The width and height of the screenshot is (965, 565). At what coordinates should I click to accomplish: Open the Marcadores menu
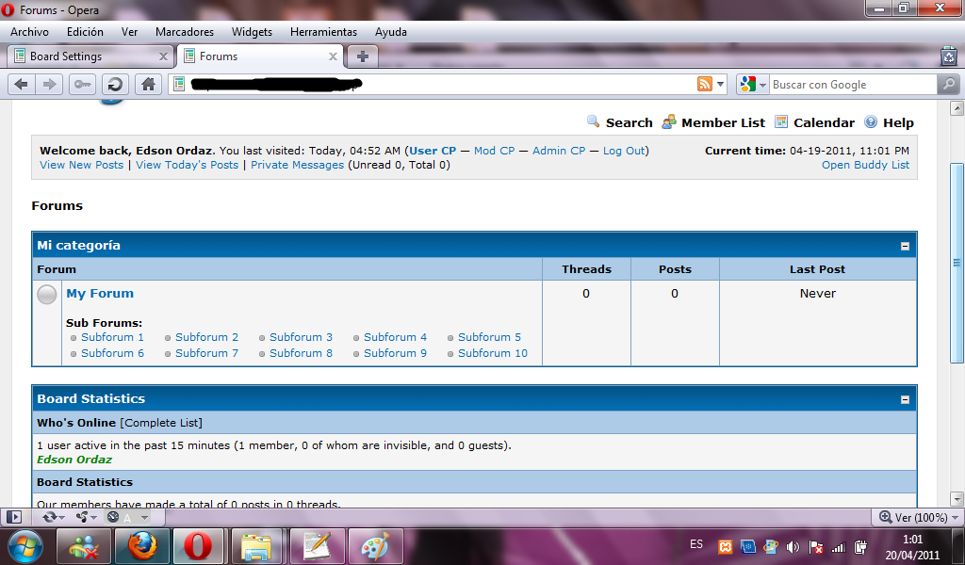[x=185, y=32]
